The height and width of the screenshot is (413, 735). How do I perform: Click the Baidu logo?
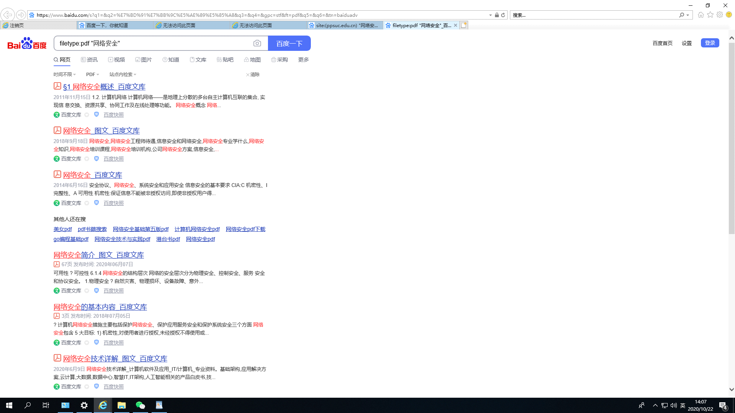pyautogui.click(x=27, y=44)
